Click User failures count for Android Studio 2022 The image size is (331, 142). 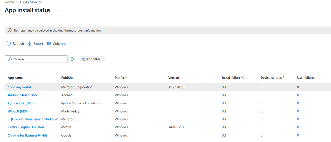coord(298,95)
